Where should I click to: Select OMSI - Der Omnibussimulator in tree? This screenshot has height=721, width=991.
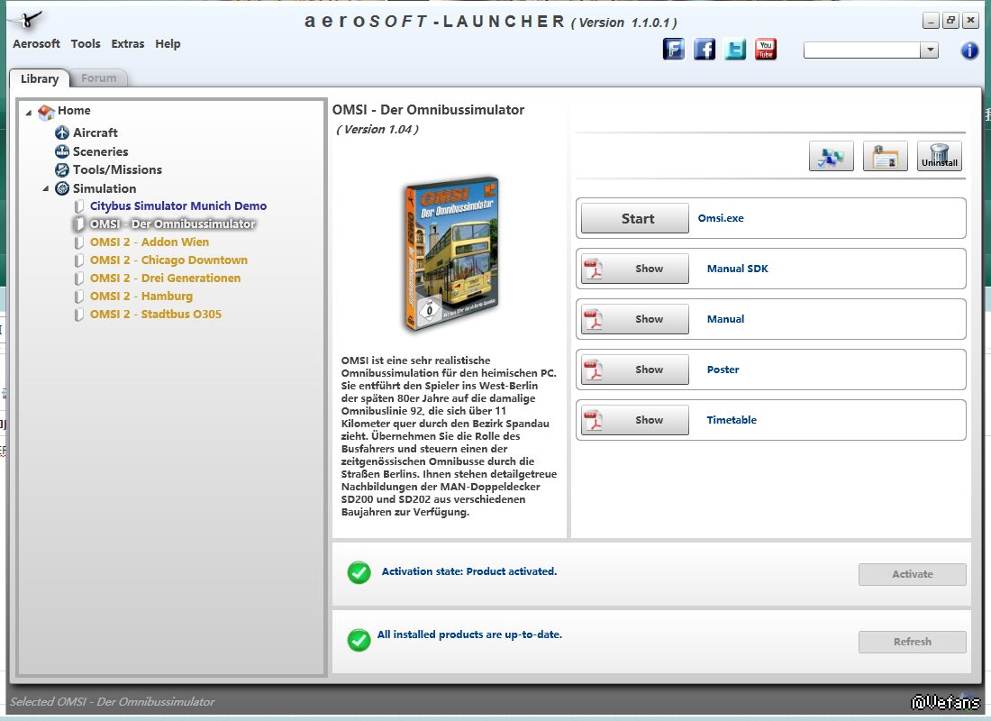coord(173,224)
